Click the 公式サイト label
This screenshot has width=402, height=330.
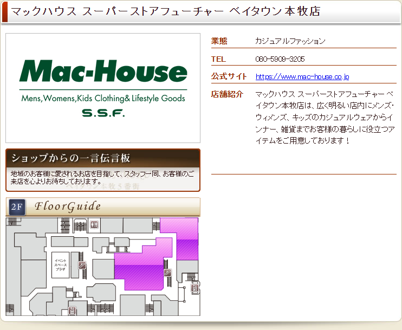[x=229, y=76]
